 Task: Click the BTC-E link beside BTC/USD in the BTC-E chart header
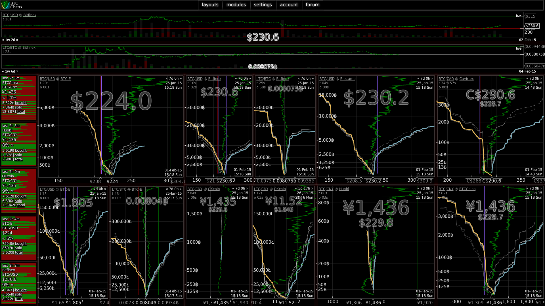point(66,79)
